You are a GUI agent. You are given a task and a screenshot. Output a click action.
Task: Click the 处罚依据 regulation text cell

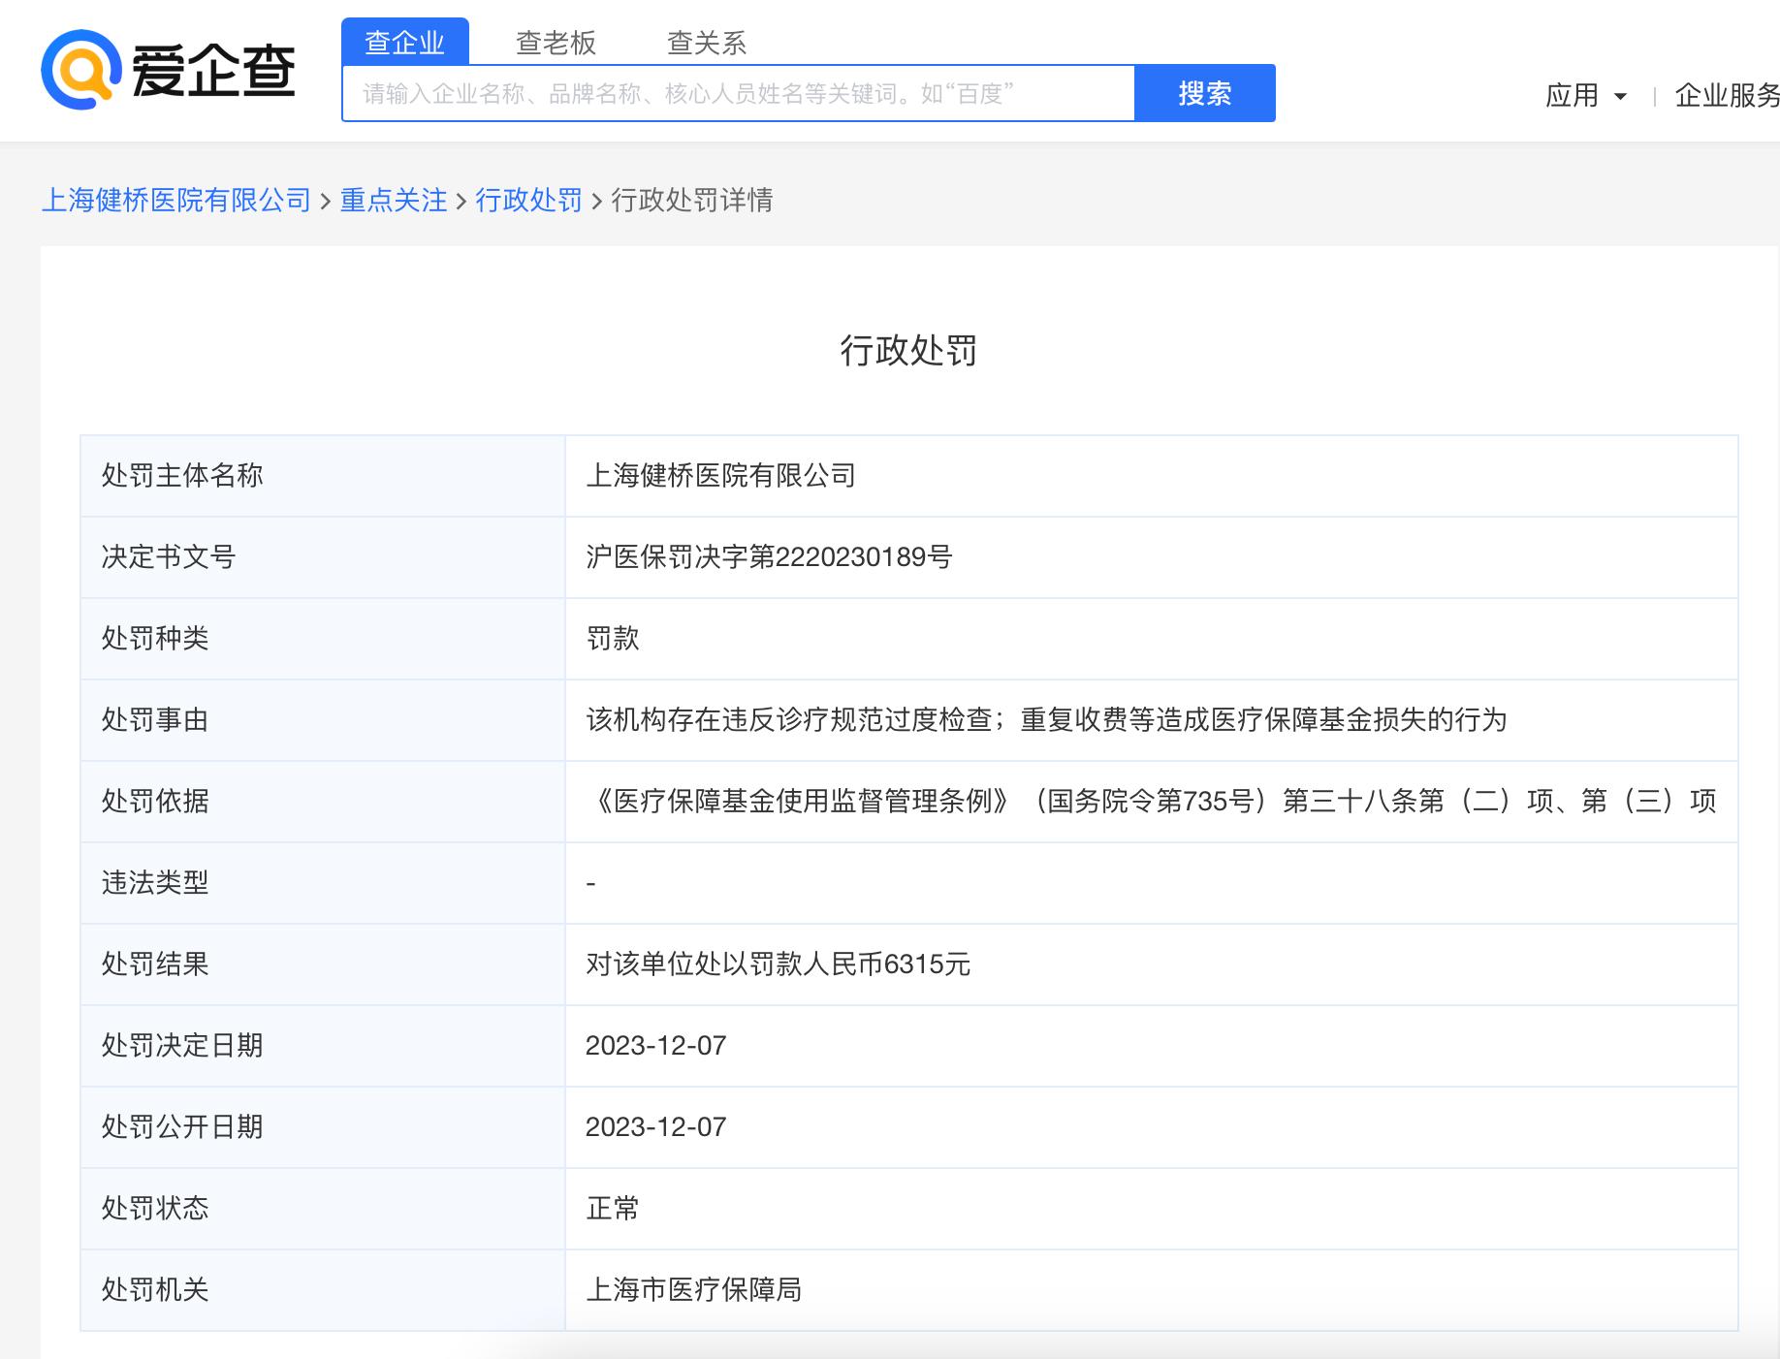(1151, 802)
